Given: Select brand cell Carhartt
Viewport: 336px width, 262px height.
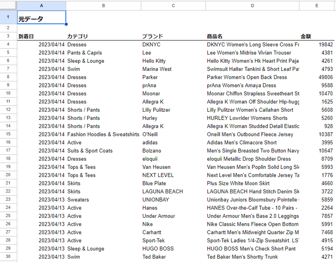Looking at the screenshot, I should 173,232.
